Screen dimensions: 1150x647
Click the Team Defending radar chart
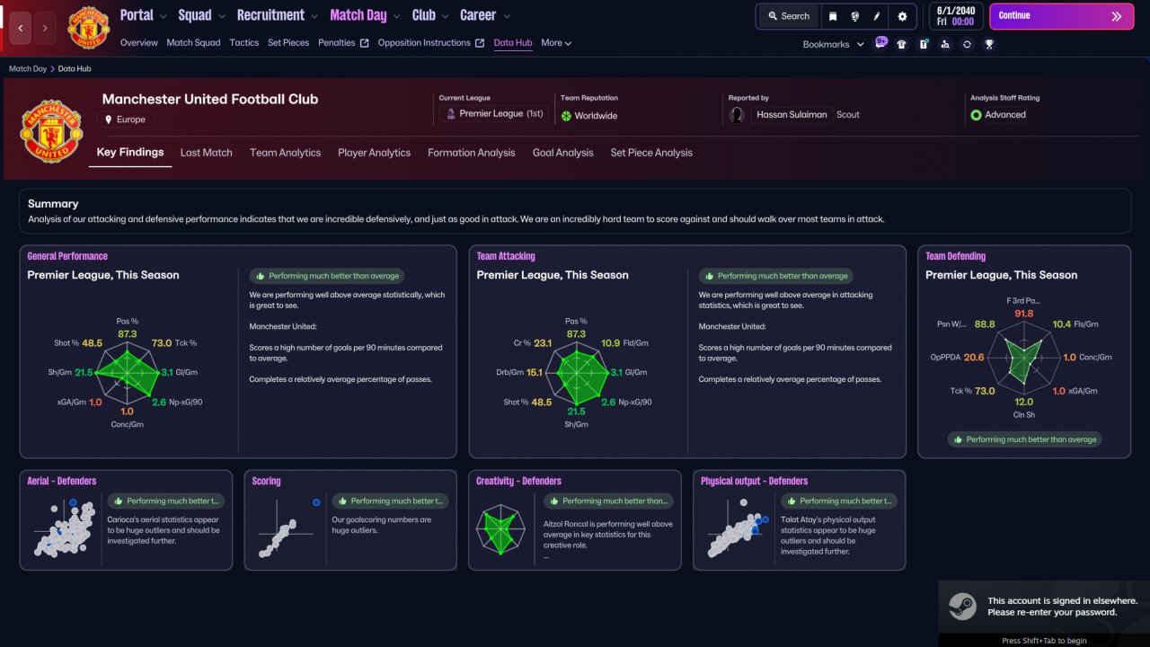click(x=1024, y=357)
